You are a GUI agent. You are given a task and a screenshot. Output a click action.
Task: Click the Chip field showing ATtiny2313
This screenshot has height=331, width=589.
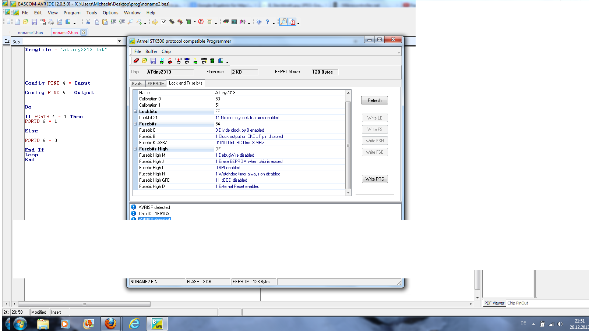point(170,72)
